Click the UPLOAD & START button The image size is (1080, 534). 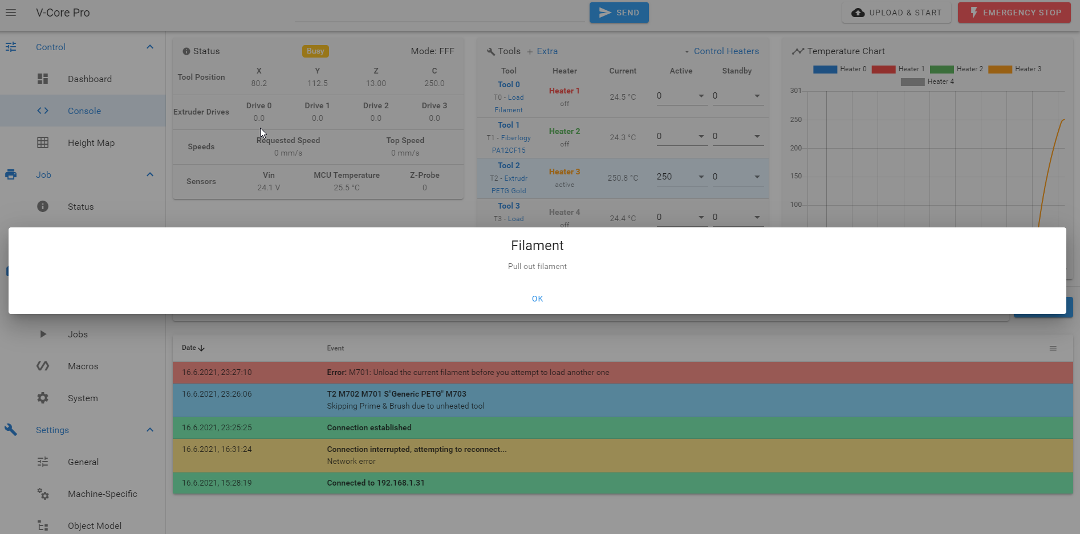[896, 13]
